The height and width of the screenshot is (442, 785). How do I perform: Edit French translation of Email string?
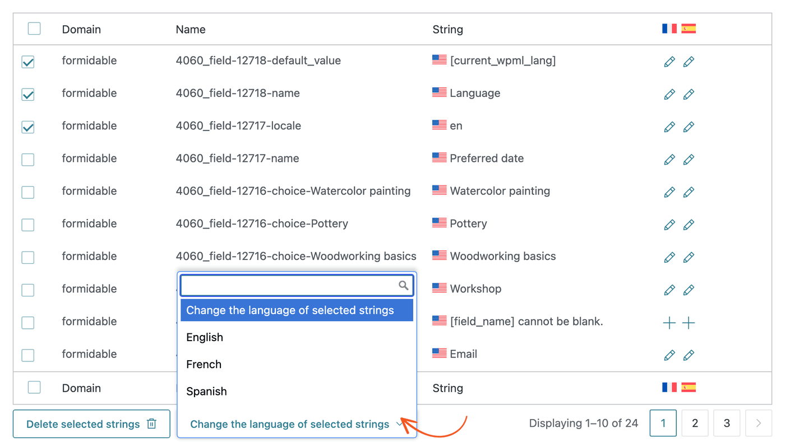pyautogui.click(x=669, y=355)
